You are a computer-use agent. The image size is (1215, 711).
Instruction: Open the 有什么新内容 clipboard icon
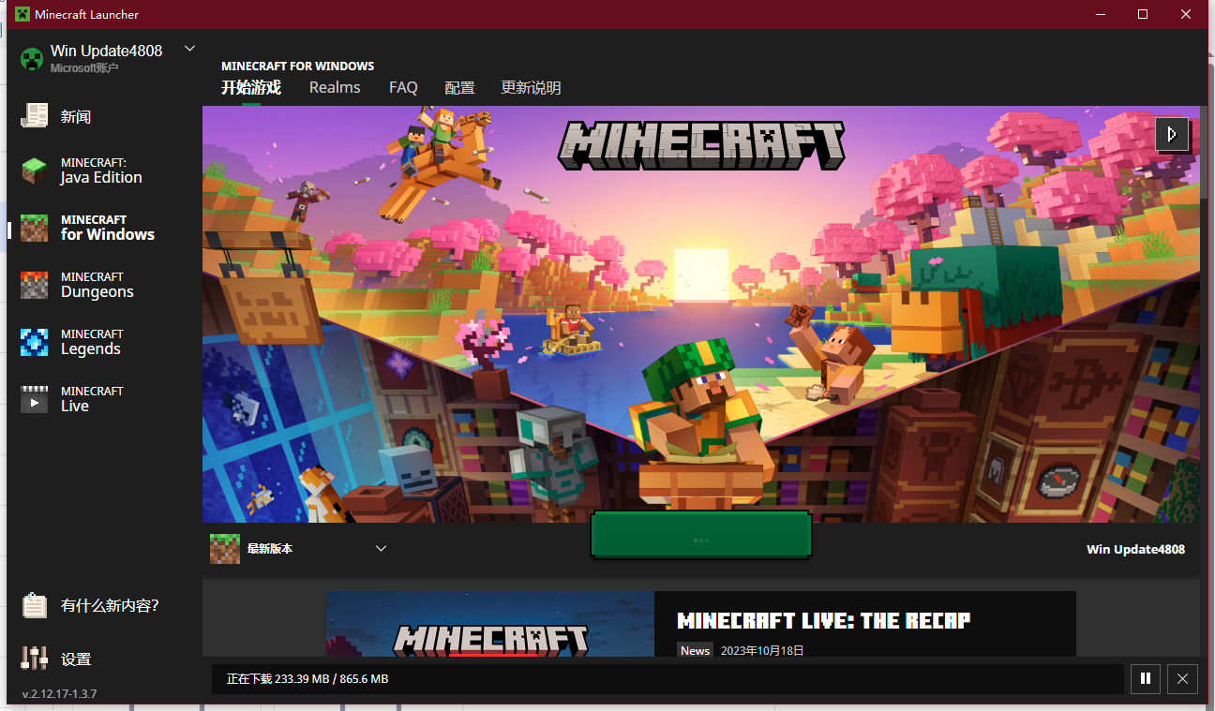point(35,605)
